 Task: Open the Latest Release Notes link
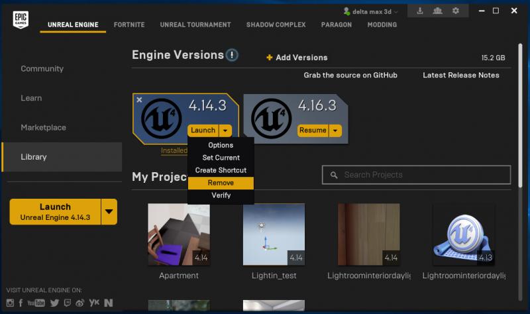(x=460, y=75)
